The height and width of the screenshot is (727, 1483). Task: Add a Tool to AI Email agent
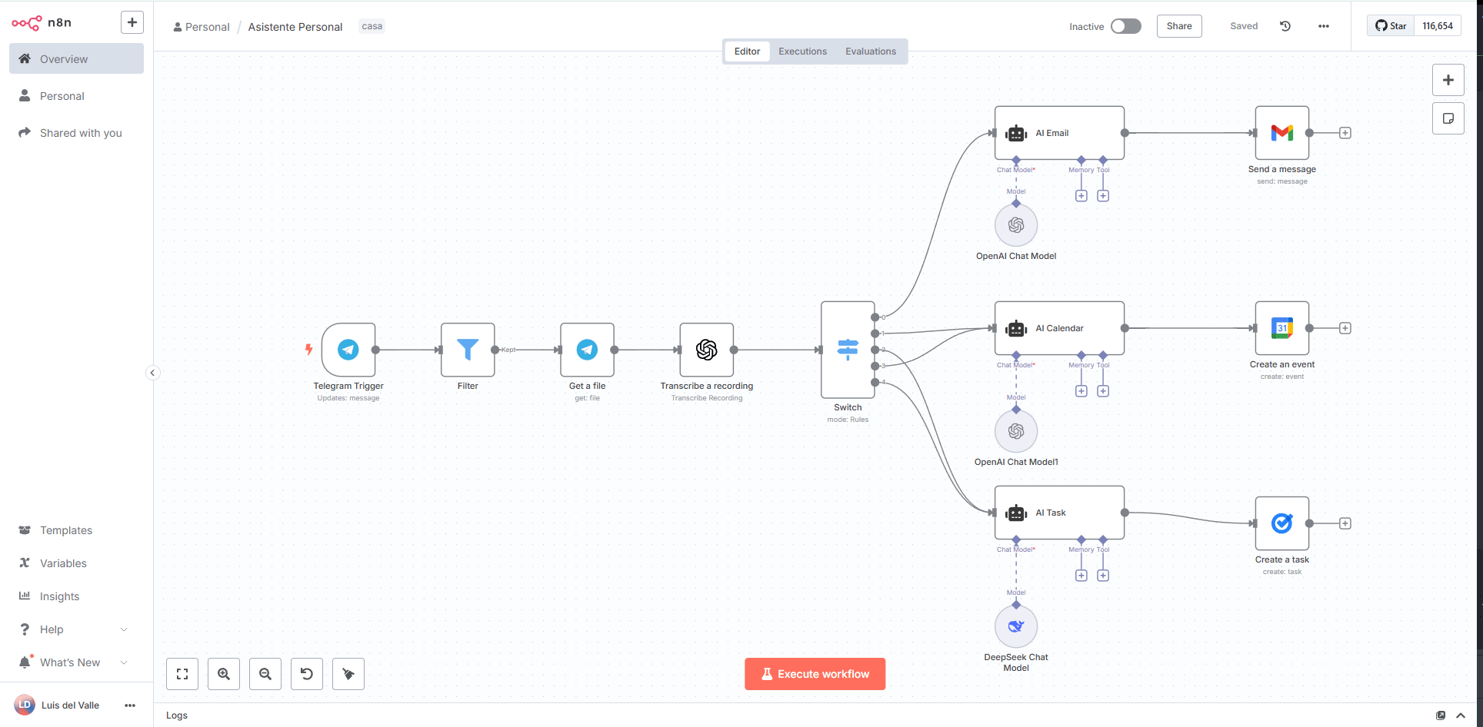pyautogui.click(x=1103, y=196)
